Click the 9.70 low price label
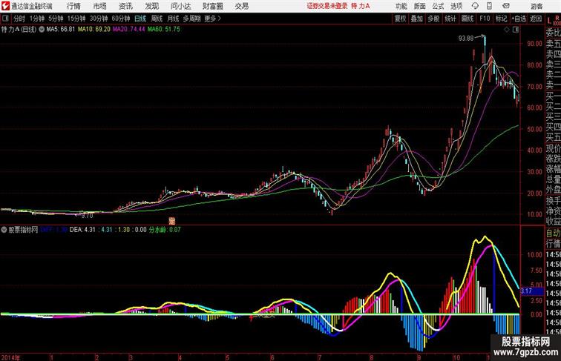The height and width of the screenshot is (361, 561). click(88, 216)
